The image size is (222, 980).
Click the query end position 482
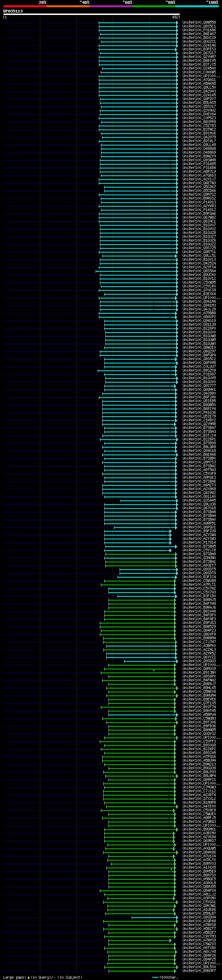(175, 17)
